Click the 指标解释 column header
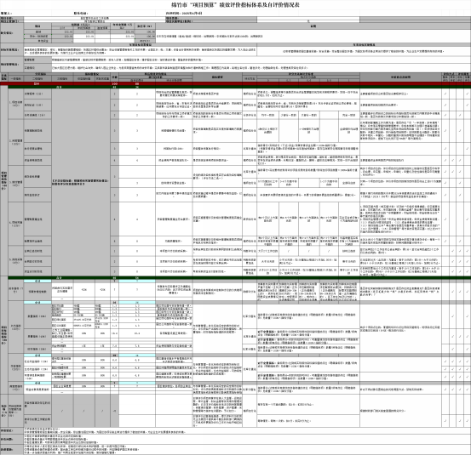 point(217,77)
